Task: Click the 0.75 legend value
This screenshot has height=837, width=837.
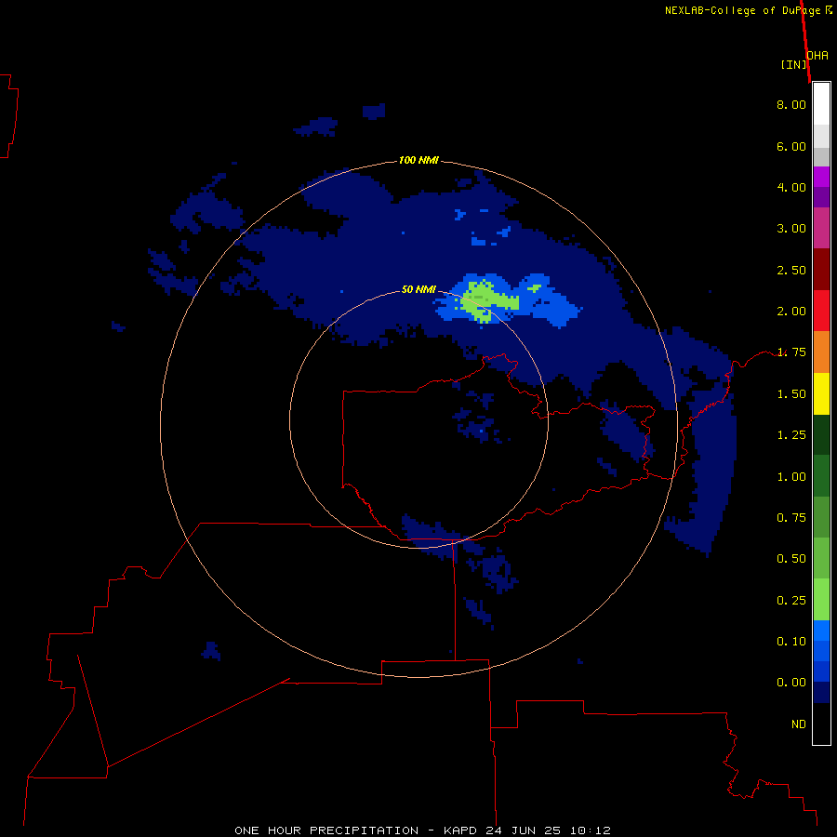Action: click(791, 518)
